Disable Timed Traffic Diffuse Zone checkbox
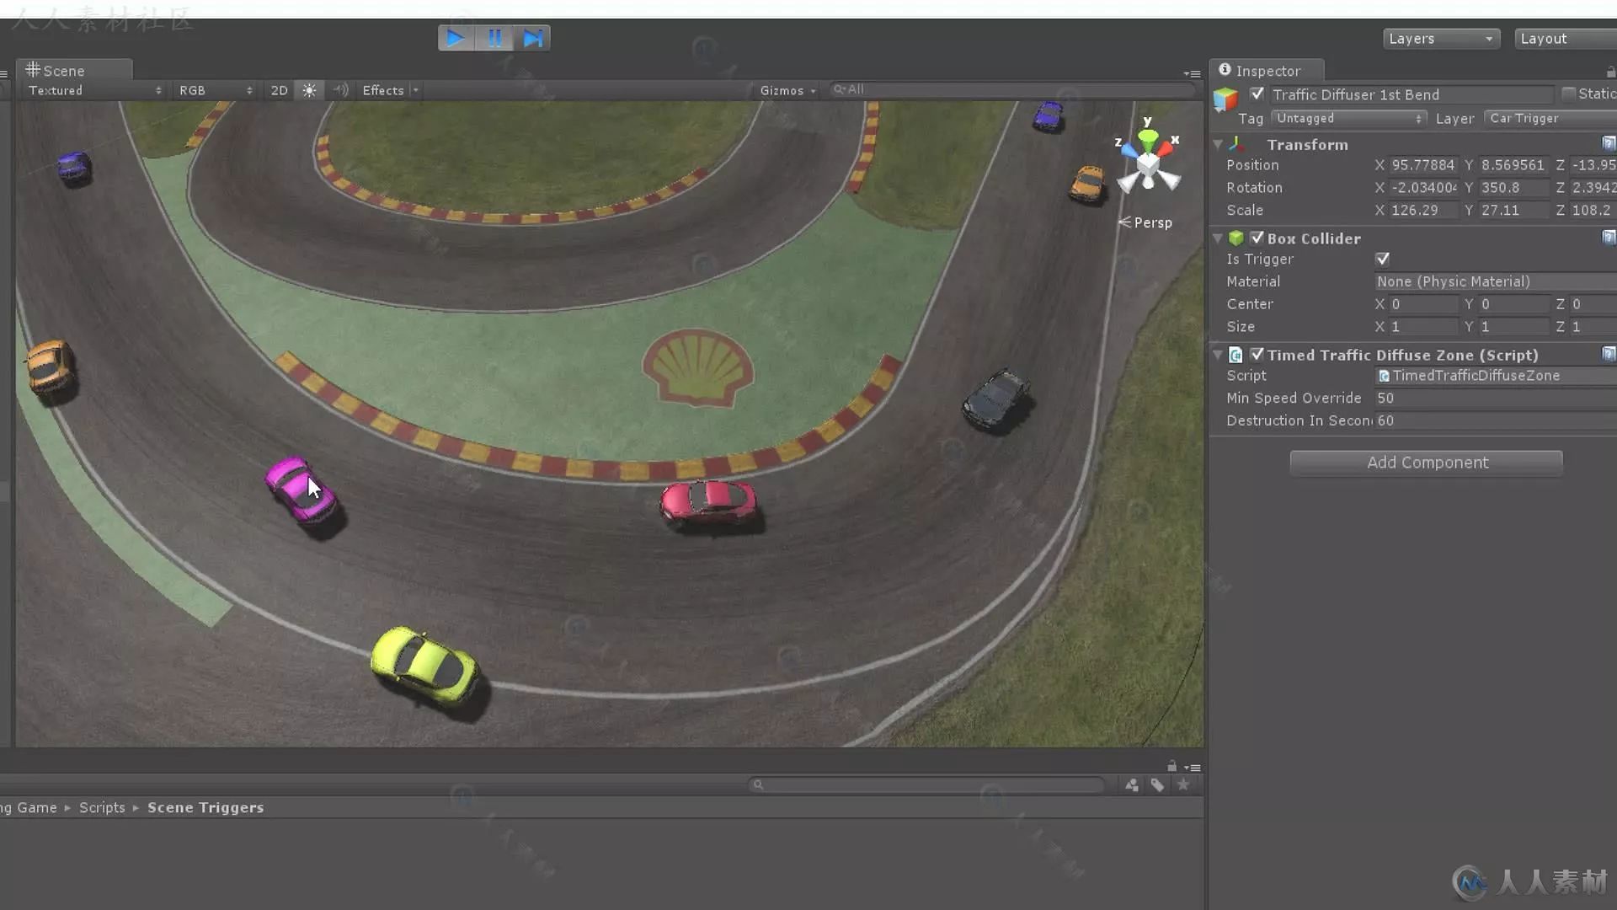 (1257, 354)
